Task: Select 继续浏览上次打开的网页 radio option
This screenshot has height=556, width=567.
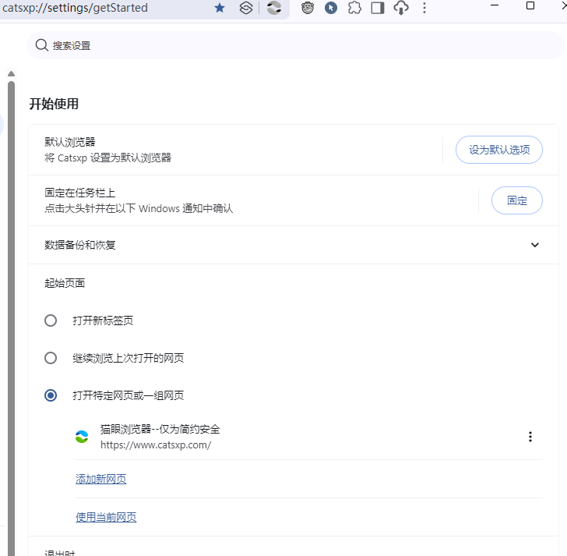Action: click(x=51, y=358)
